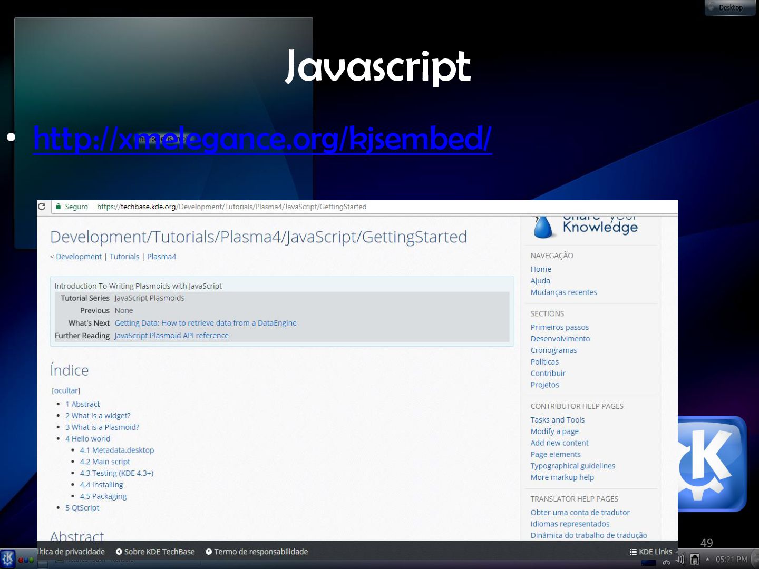Open the KDE application launcher icon
Image resolution: width=759 pixels, height=569 pixels.
click(8, 558)
